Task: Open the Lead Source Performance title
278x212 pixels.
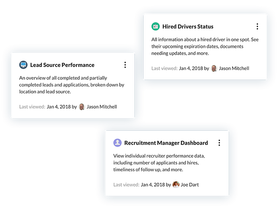Action: click(x=62, y=65)
